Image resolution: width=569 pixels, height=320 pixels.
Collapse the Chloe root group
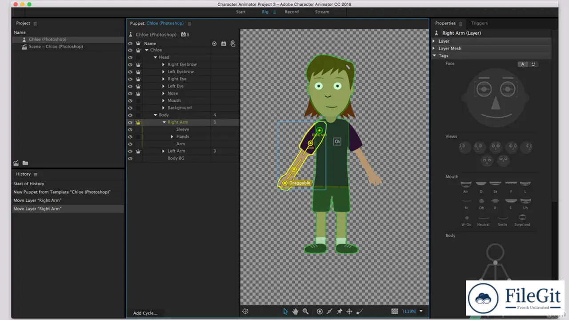pyautogui.click(x=147, y=50)
